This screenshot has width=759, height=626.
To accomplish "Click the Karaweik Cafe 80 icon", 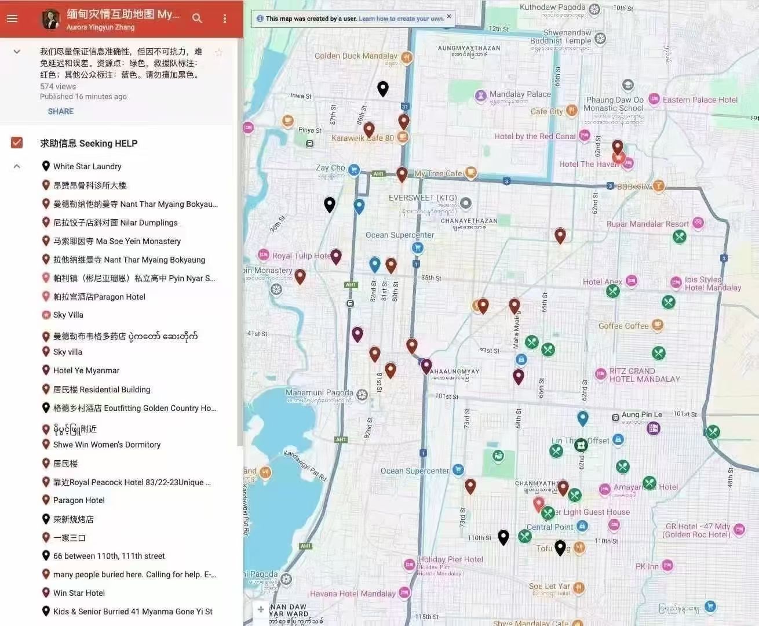I will (x=403, y=137).
